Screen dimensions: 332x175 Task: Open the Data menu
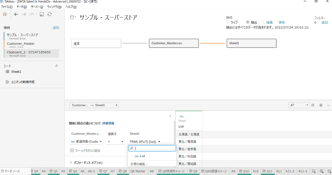pyautogui.click(x=22, y=7)
